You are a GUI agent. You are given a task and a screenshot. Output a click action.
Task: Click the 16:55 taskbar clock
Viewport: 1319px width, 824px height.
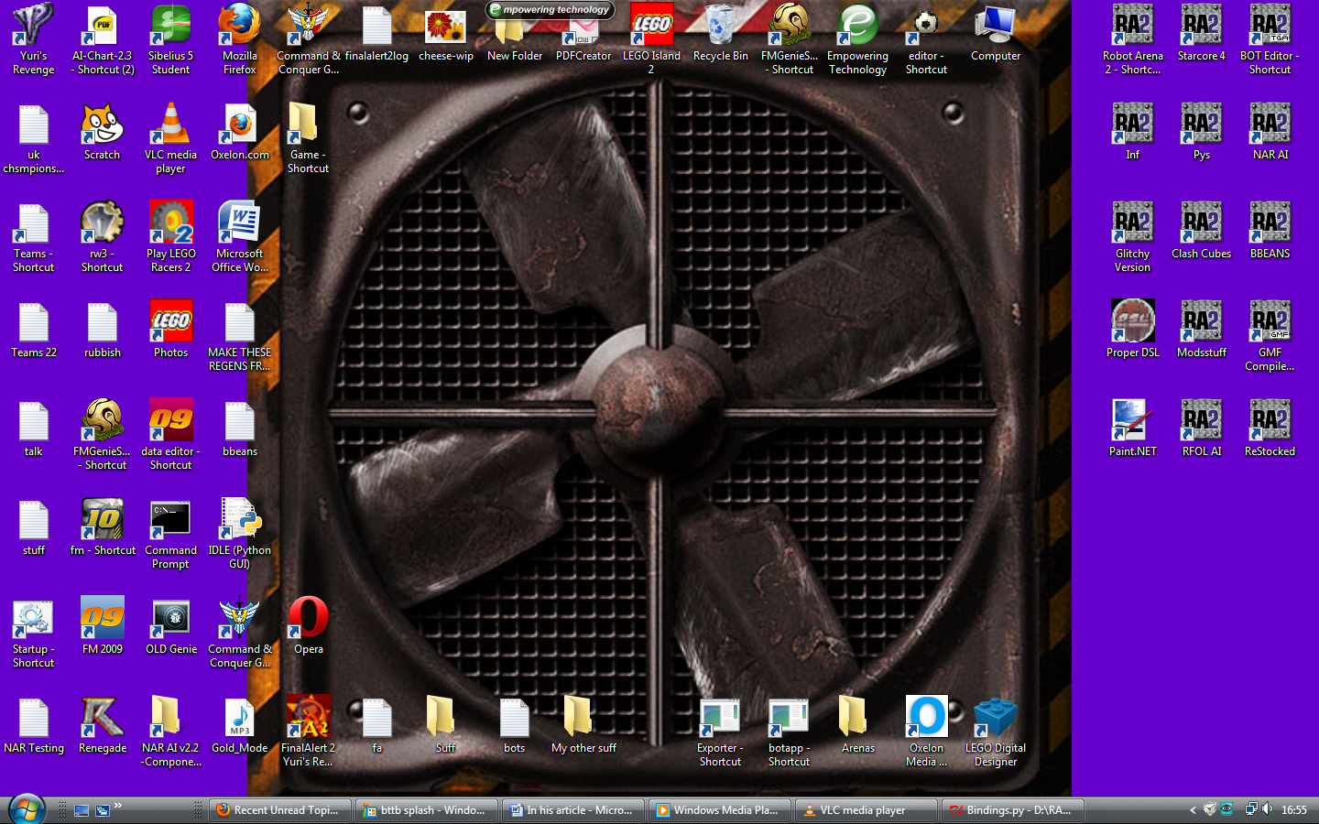click(x=1294, y=810)
